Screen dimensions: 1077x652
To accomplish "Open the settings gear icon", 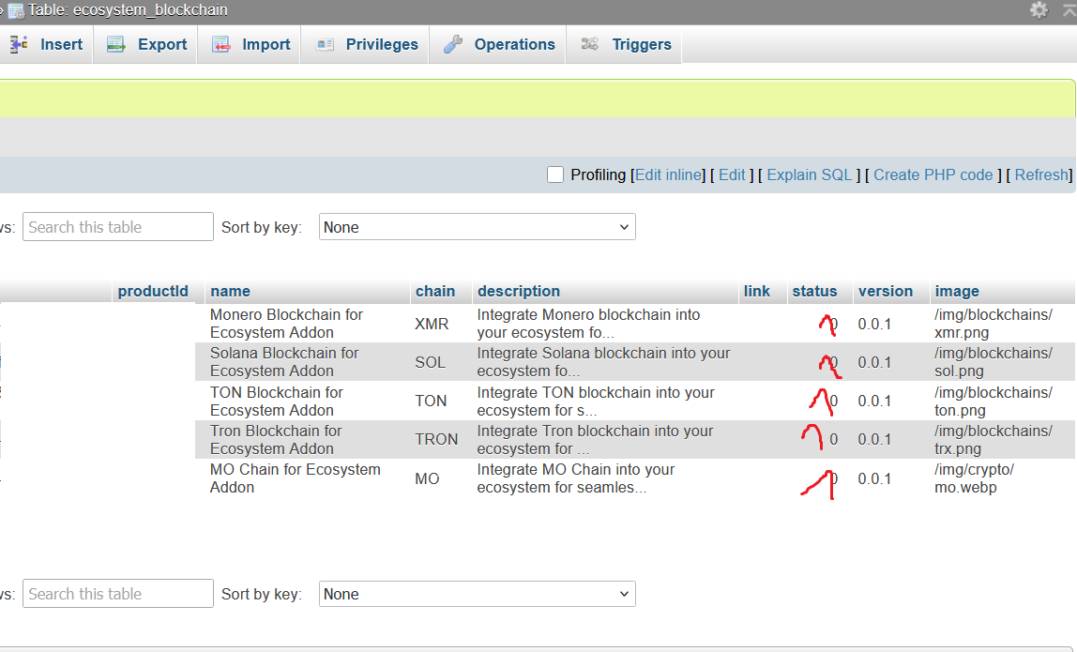I will [x=1039, y=10].
